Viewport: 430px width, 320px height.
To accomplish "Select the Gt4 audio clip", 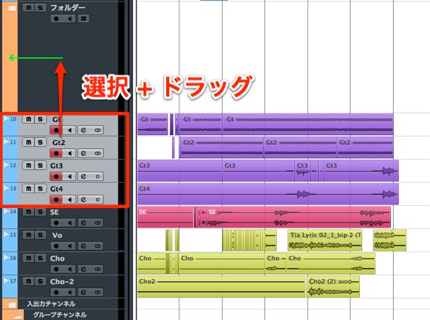I will [x=267, y=194].
